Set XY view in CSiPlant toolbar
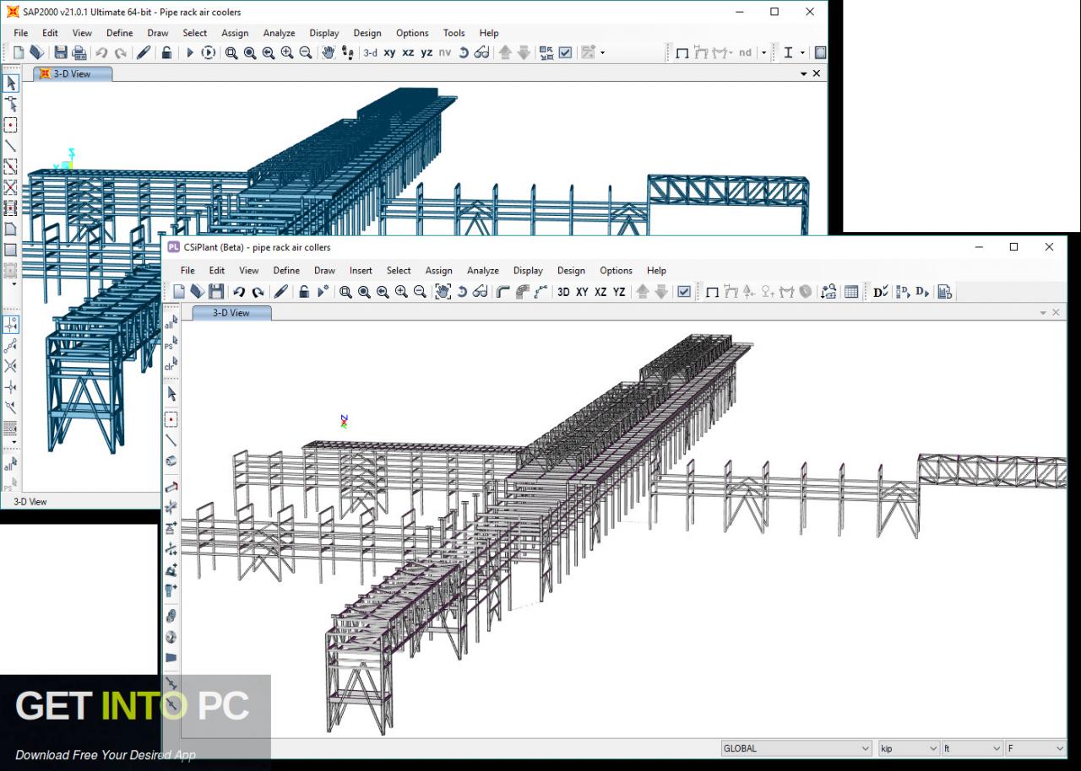Screen dimensions: 1081x771 coord(582,292)
